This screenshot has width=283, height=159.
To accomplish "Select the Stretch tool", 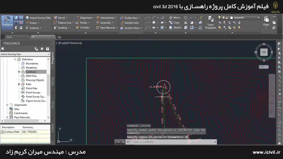I will [175, 27].
